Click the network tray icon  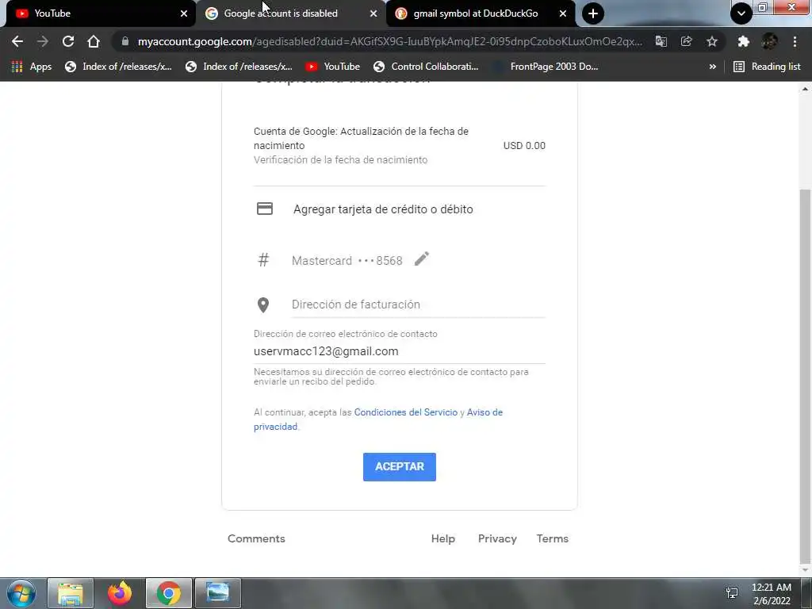click(x=732, y=593)
